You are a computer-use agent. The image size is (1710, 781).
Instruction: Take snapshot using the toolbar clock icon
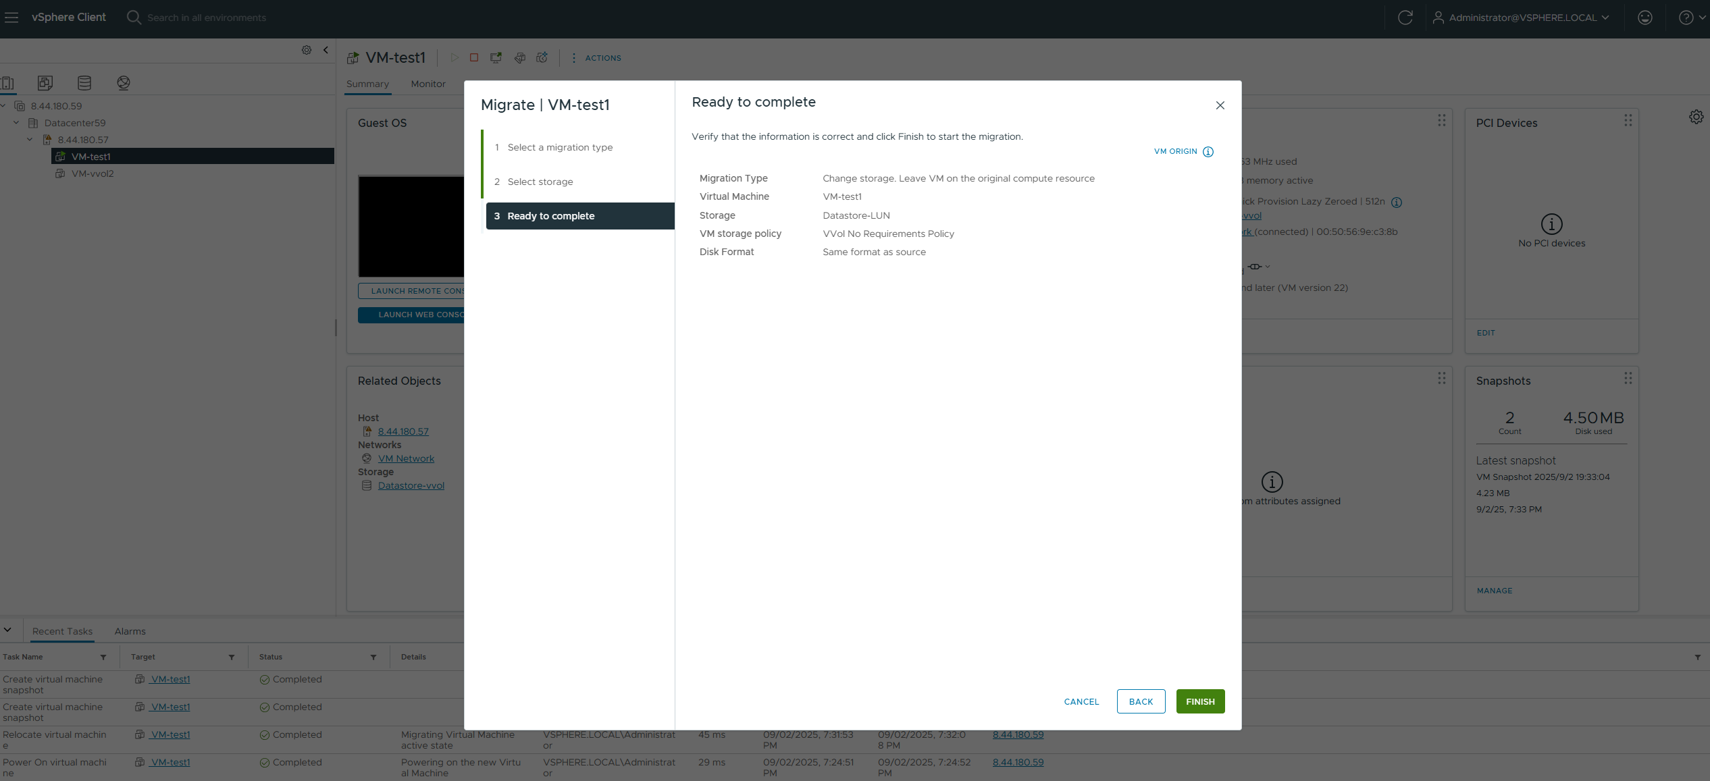pyautogui.click(x=542, y=58)
